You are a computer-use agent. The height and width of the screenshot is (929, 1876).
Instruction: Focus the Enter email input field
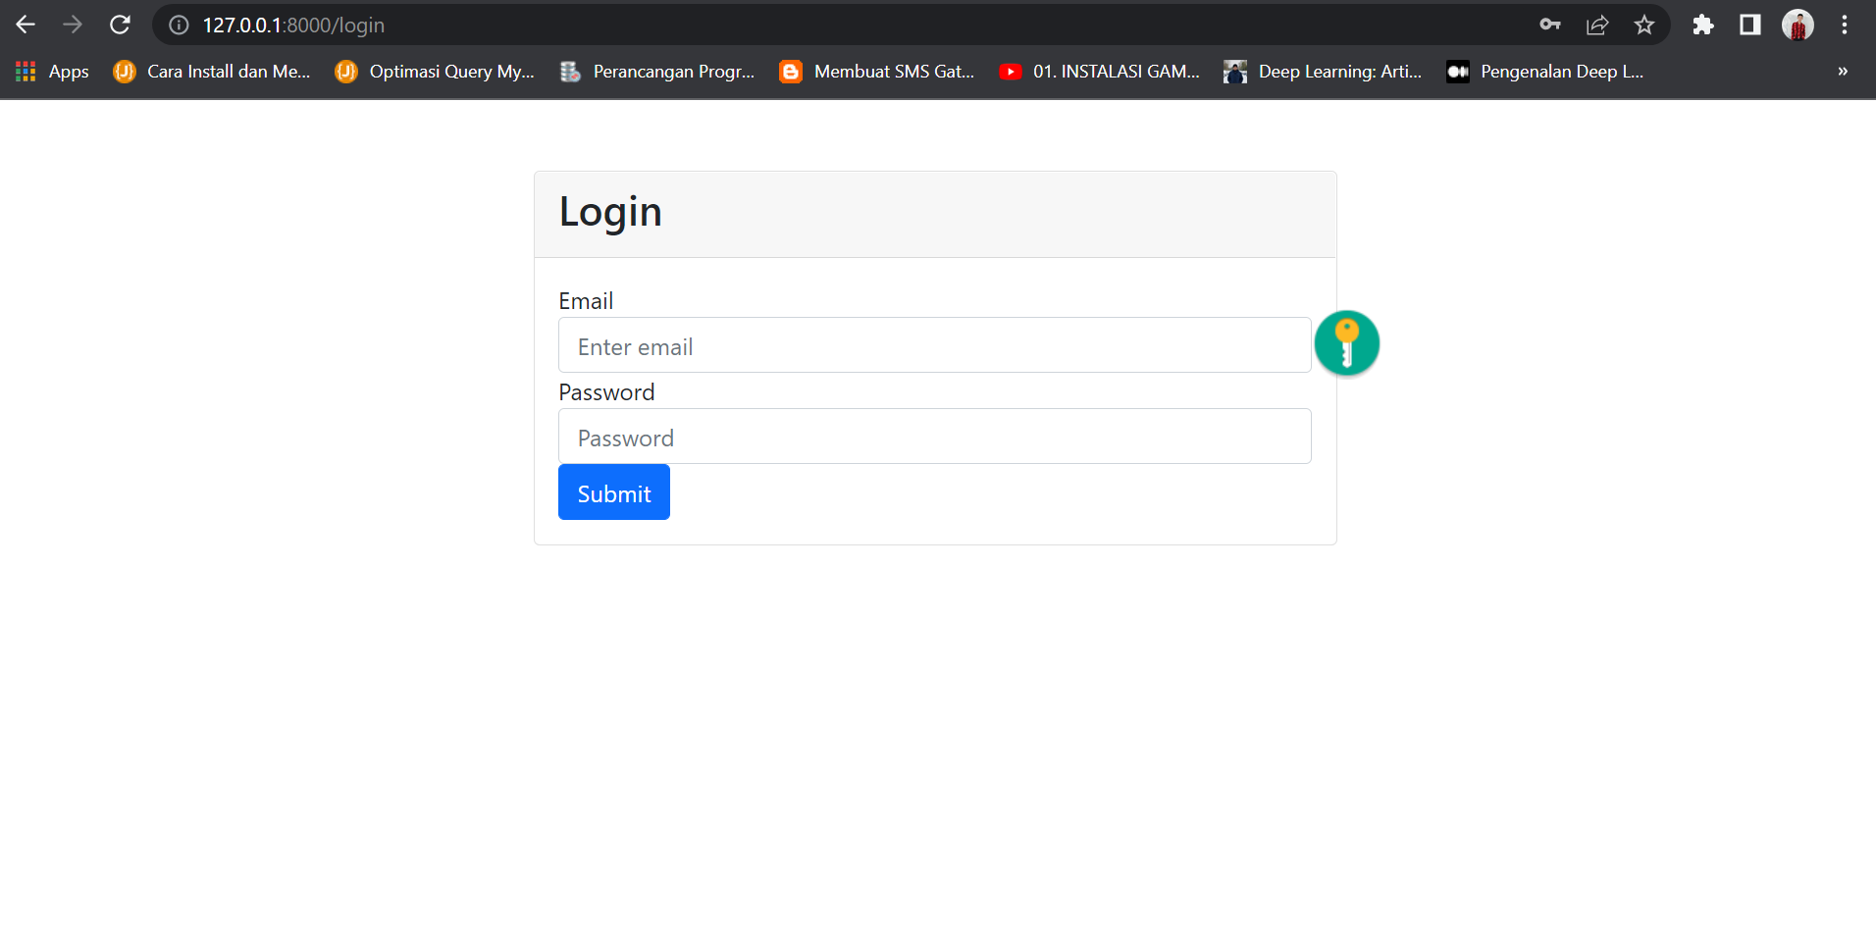point(934,345)
